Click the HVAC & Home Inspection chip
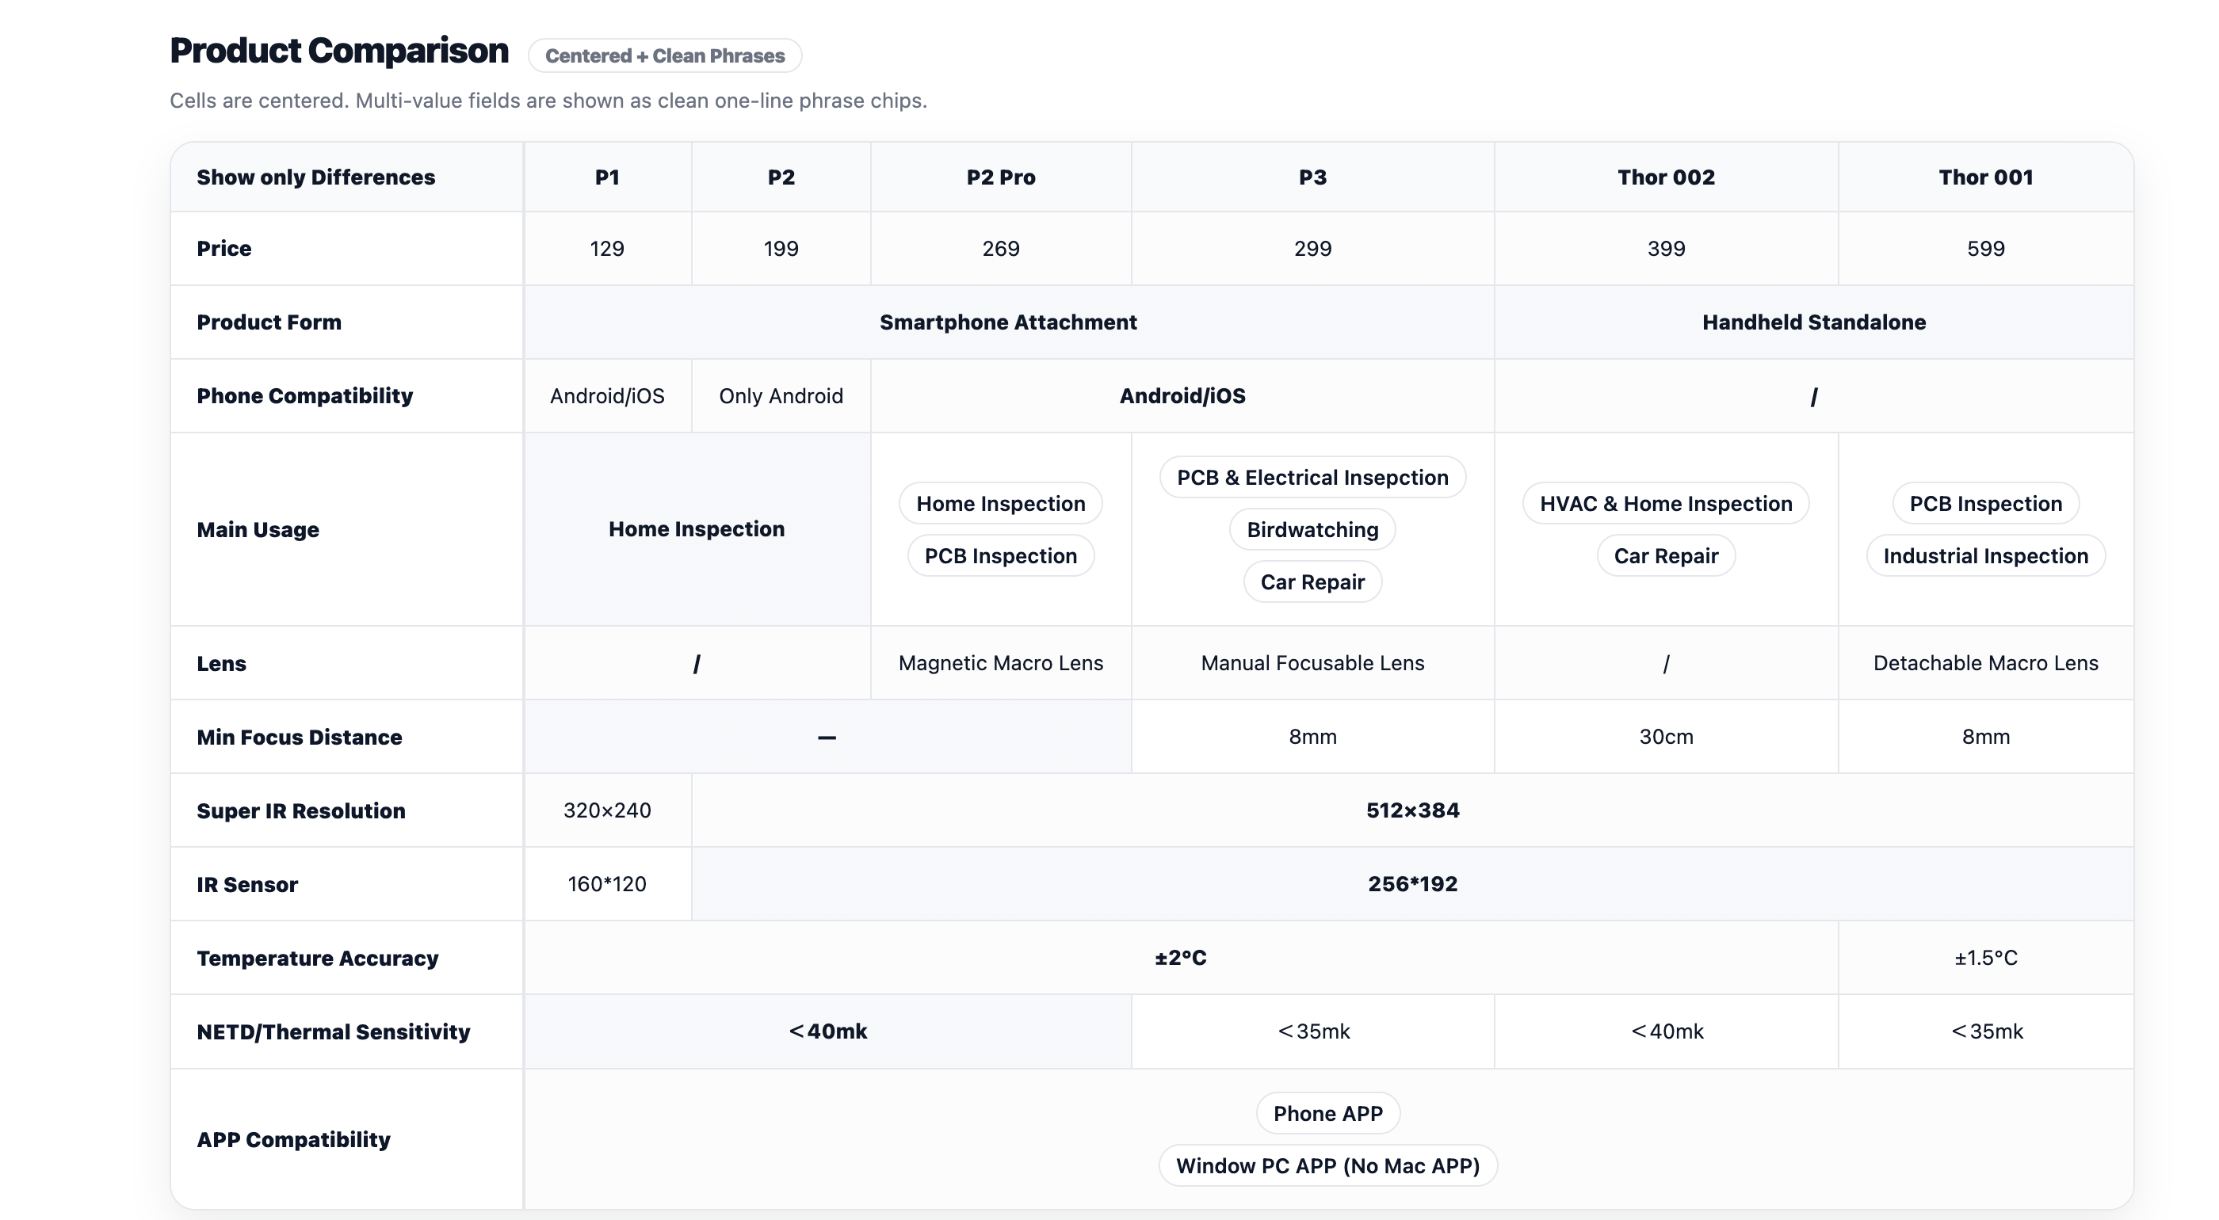The image size is (2219, 1220). click(x=1665, y=504)
